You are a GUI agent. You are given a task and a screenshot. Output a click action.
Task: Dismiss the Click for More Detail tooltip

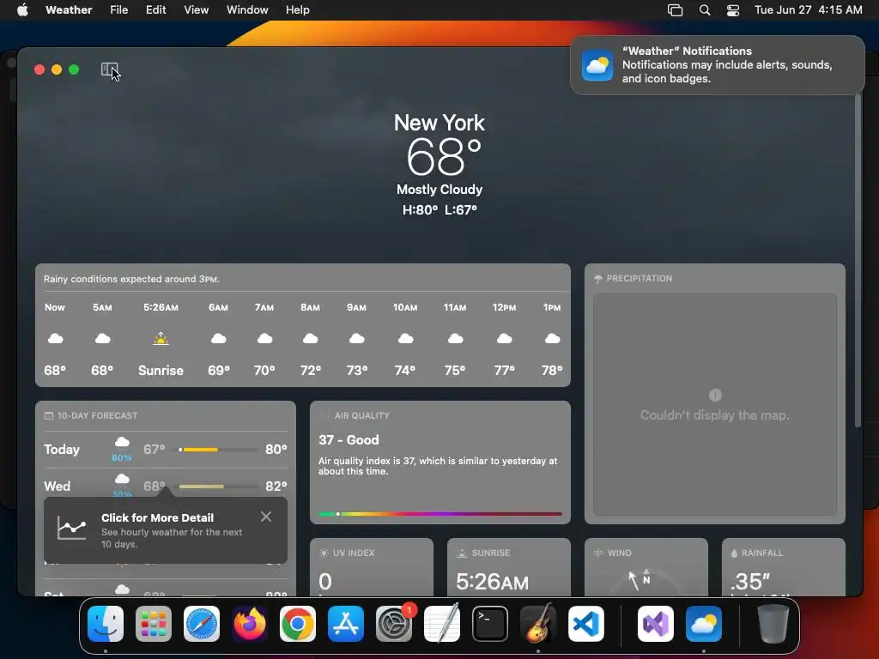tap(266, 517)
